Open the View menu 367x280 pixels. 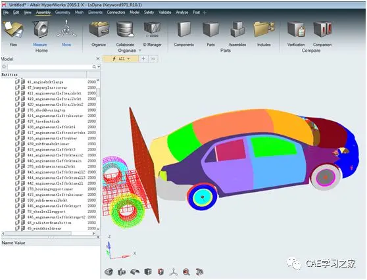28,12
